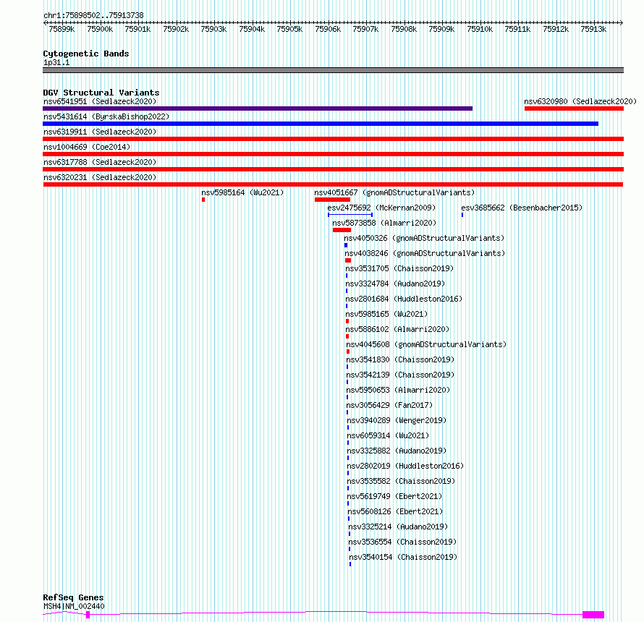
Task: Click nsv4051667 (gnomADStructuralVariants) label
Action: tap(394, 192)
